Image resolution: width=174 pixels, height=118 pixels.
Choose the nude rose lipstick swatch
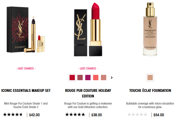[103, 77]
